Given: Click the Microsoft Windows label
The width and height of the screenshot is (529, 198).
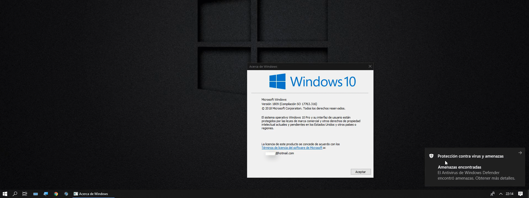Looking at the screenshot, I should coord(274,100).
